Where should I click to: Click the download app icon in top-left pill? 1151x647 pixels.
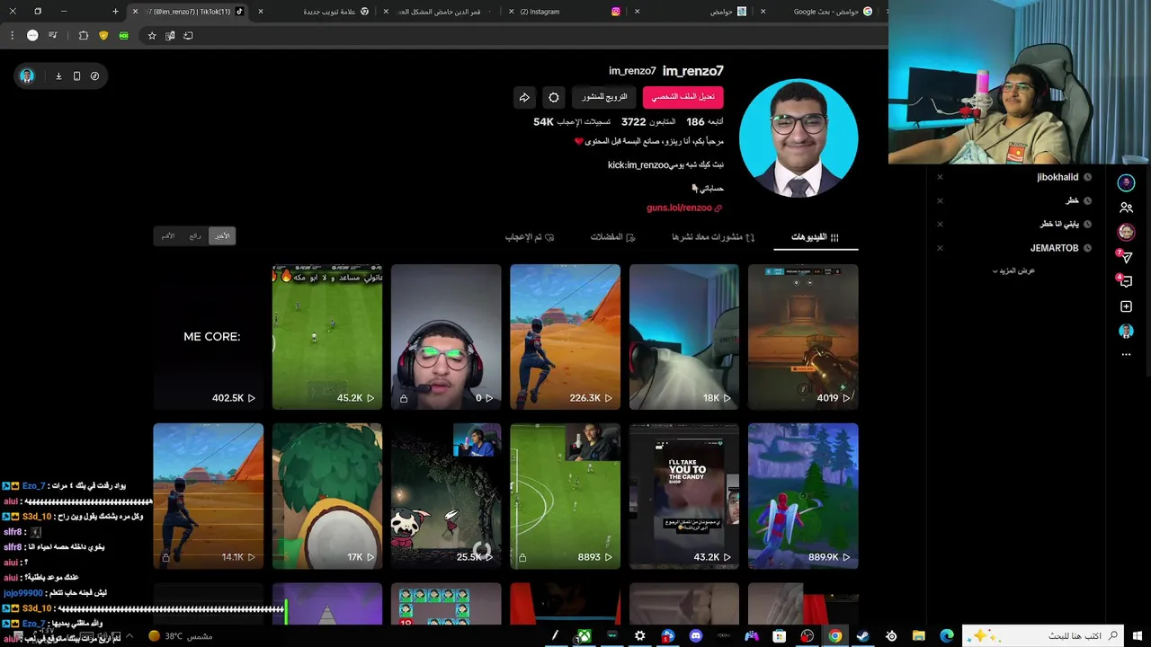click(x=58, y=76)
